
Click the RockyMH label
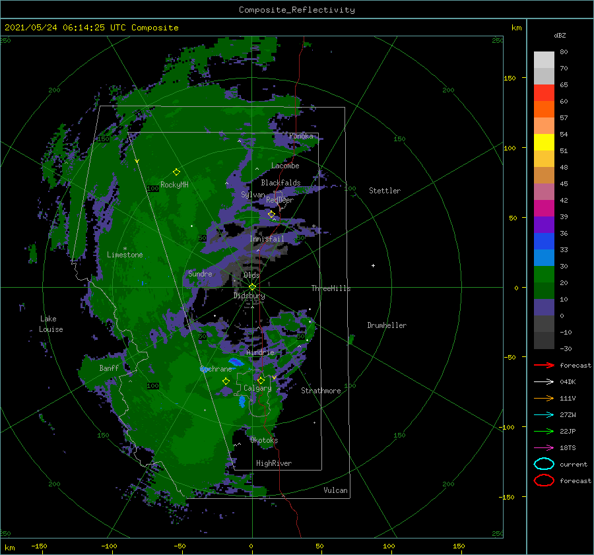pyautogui.click(x=174, y=185)
